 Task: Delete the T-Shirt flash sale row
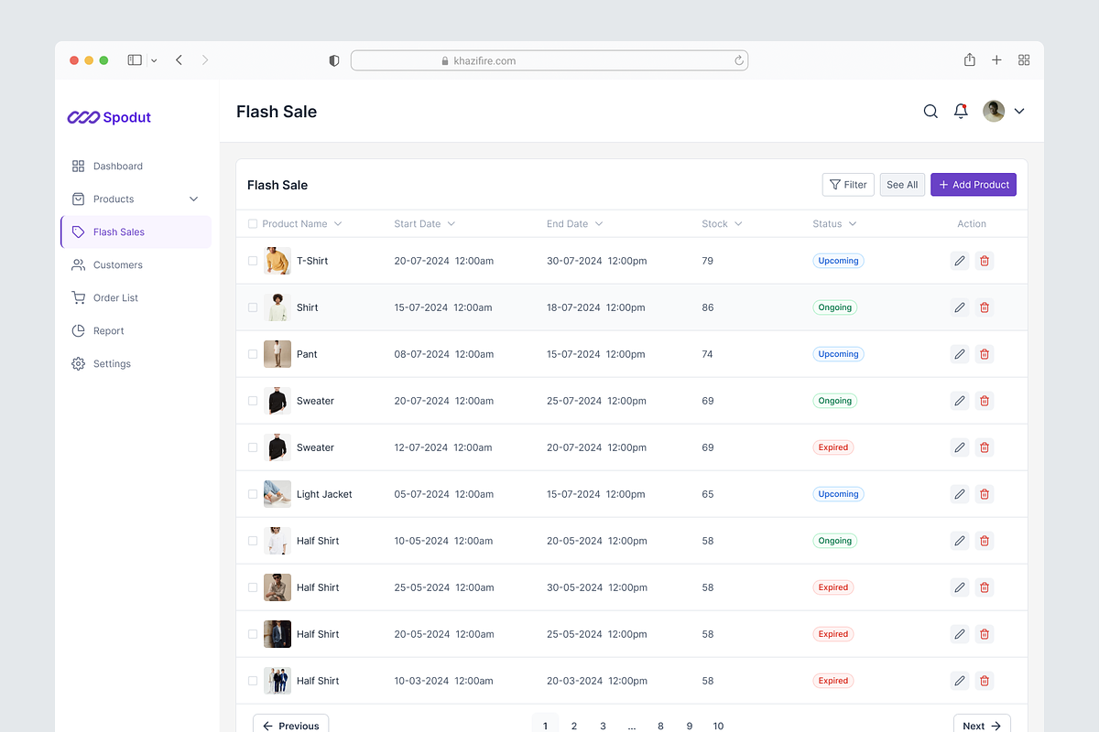click(x=985, y=261)
